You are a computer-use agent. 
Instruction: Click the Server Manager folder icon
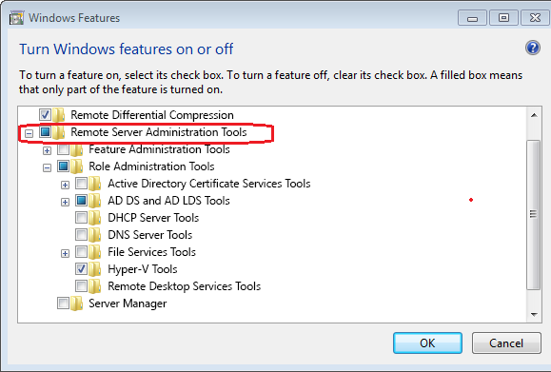[x=76, y=303]
